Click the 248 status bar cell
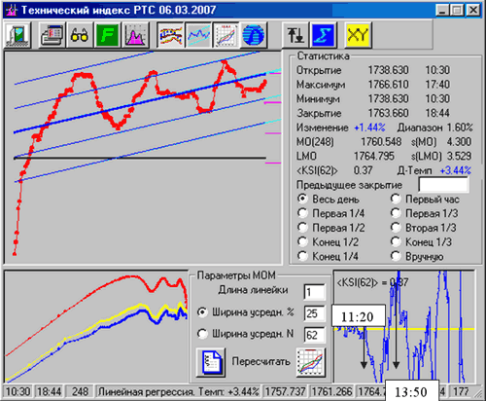The height and width of the screenshot is (401, 486). click(x=80, y=392)
